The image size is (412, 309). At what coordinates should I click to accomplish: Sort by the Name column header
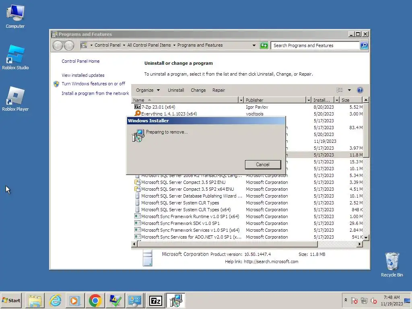(185, 100)
